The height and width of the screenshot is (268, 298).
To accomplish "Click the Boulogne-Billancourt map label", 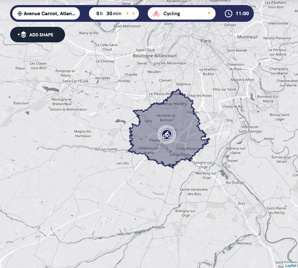I will coord(155,56).
